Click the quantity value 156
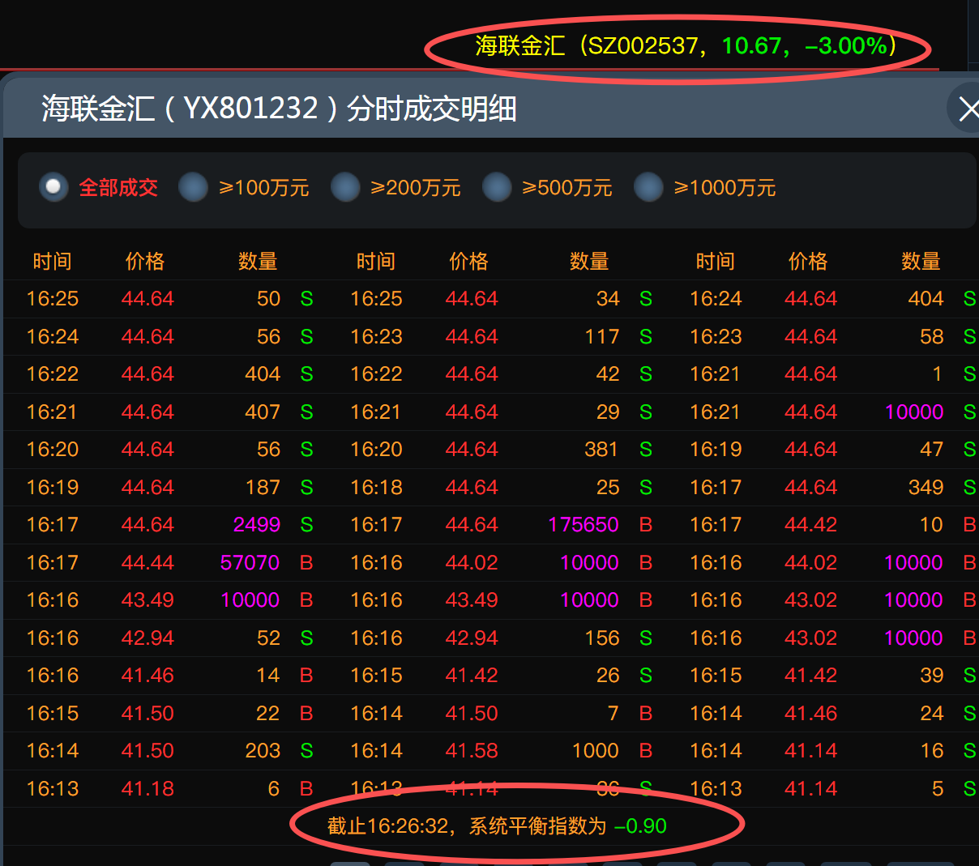Screen dimensions: 979x866 602,638
